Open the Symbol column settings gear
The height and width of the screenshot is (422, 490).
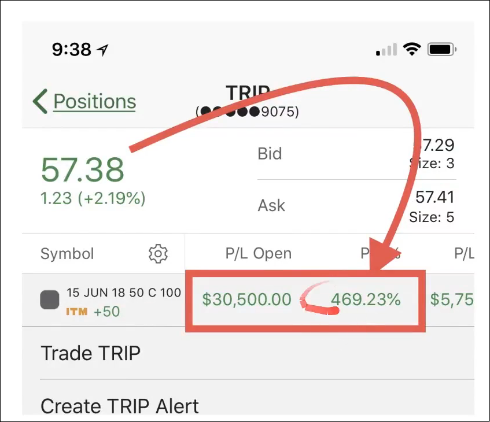tap(158, 254)
